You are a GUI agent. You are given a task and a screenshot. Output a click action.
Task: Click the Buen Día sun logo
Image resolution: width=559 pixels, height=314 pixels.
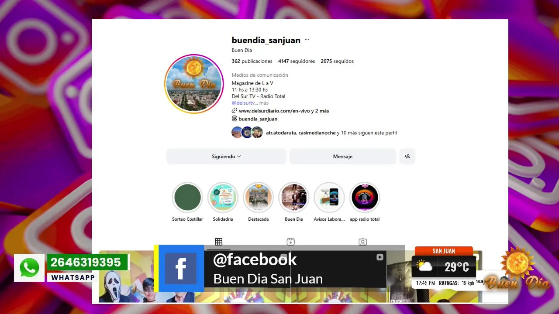(518, 268)
